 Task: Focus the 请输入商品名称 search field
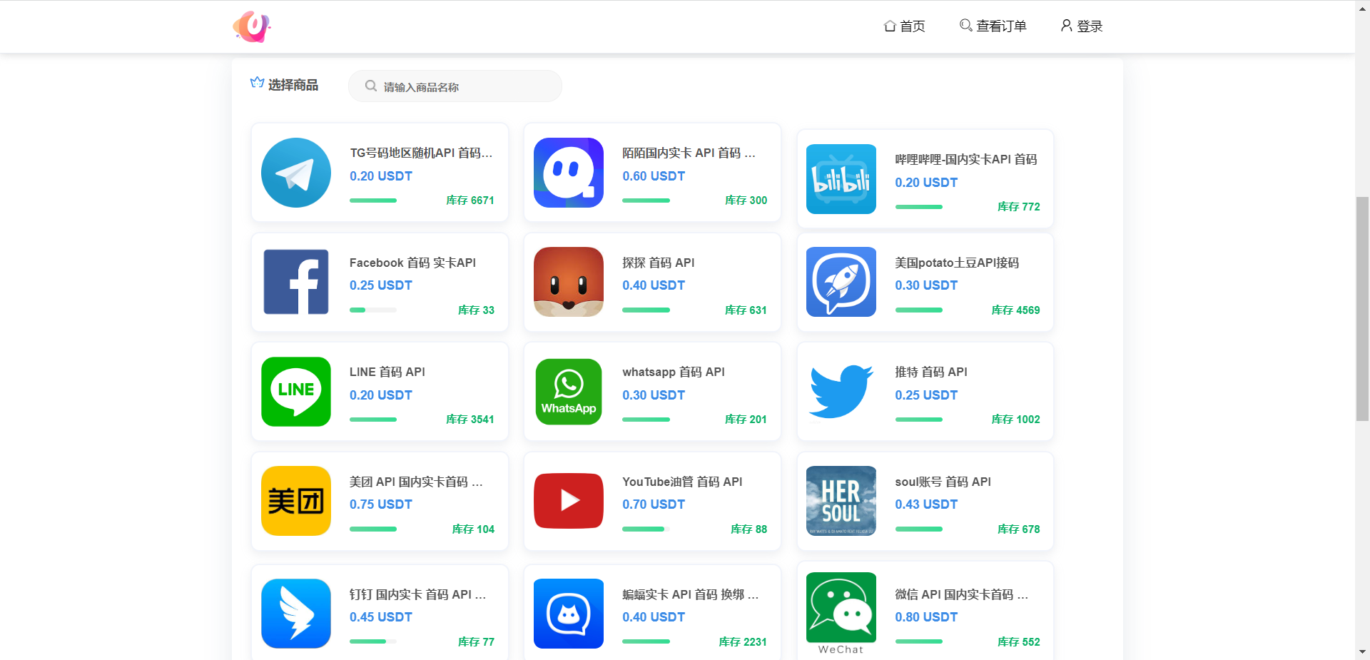tap(455, 86)
